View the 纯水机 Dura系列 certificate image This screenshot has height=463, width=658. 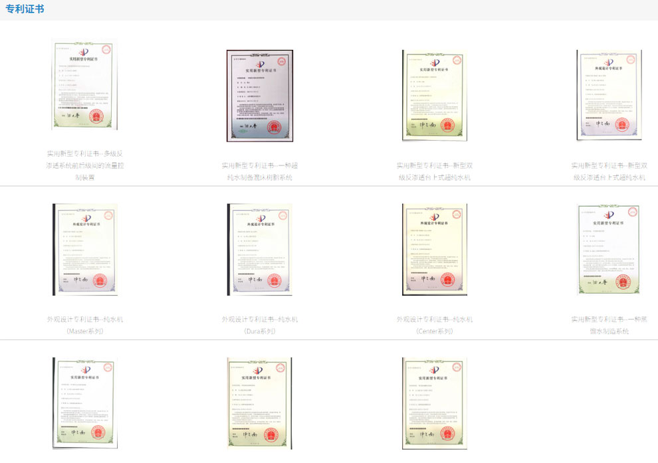click(259, 249)
